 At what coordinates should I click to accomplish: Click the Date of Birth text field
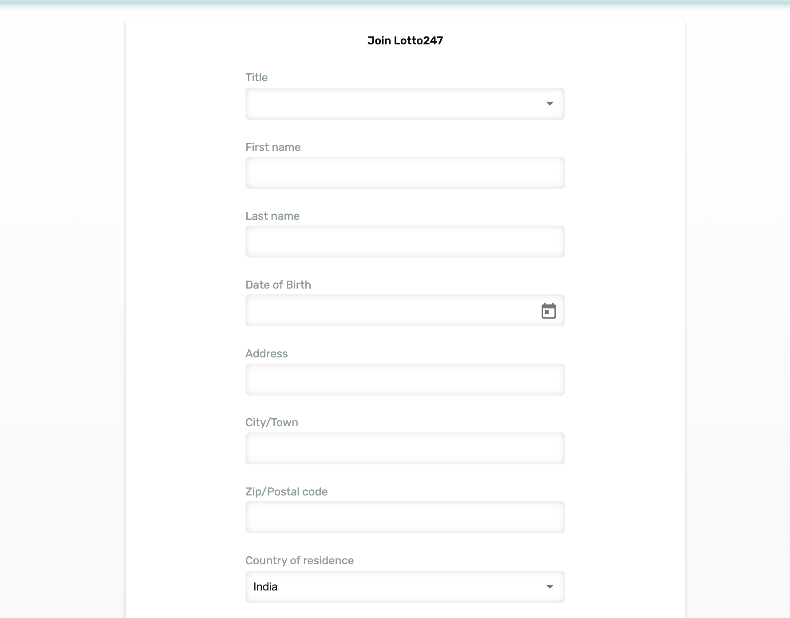click(x=391, y=310)
